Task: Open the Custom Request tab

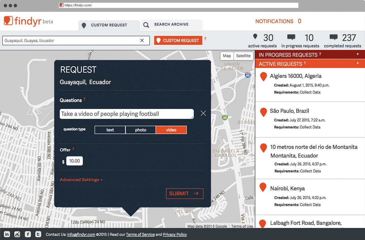Action: point(109,25)
